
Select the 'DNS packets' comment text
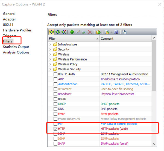(109, 109)
